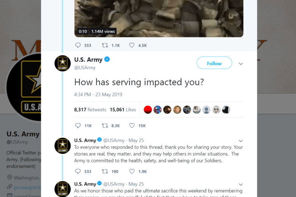Image resolution: width=296 pixels, height=197 pixels.
Task: Like the May 25 thank-you reply tweet
Action: pos(132,171)
